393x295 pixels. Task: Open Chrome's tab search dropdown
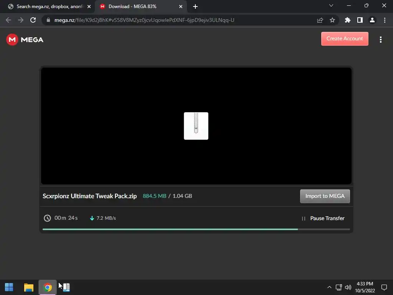click(331, 5)
